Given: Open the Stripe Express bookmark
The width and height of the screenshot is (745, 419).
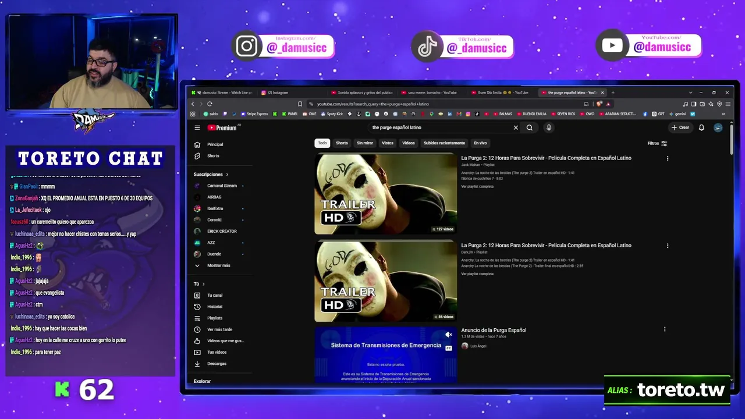Looking at the screenshot, I should (x=254, y=114).
